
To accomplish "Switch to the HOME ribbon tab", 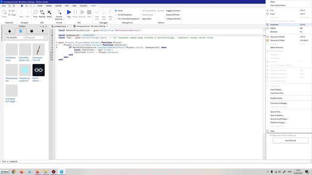I will tap(40, 6).
